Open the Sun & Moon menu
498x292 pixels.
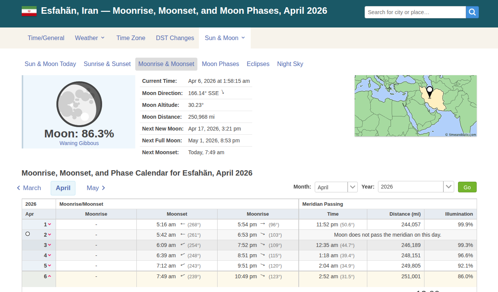pos(225,38)
